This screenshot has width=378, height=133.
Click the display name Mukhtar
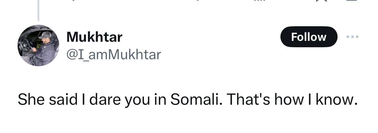pyautogui.click(x=94, y=37)
